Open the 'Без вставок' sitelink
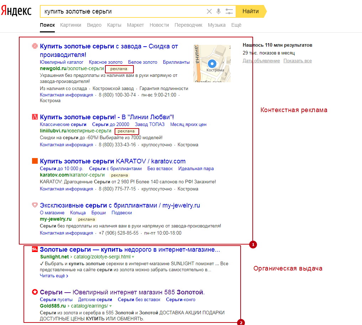The image size is (362, 325). point(160,168)
